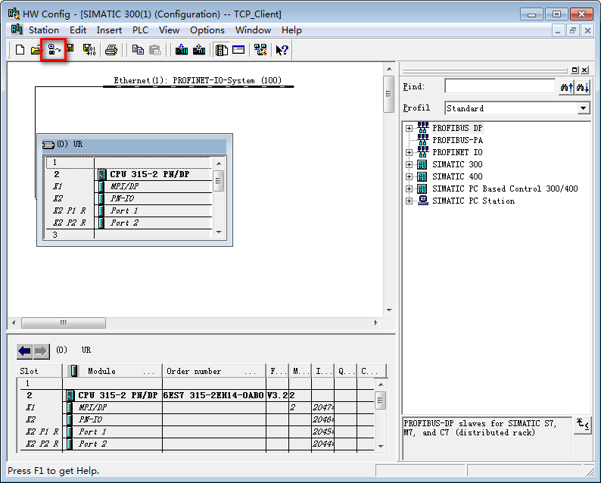Open the Profil dropdown showing Standard
This screenshot has width=601, height=483.
[x=583, y=108]
